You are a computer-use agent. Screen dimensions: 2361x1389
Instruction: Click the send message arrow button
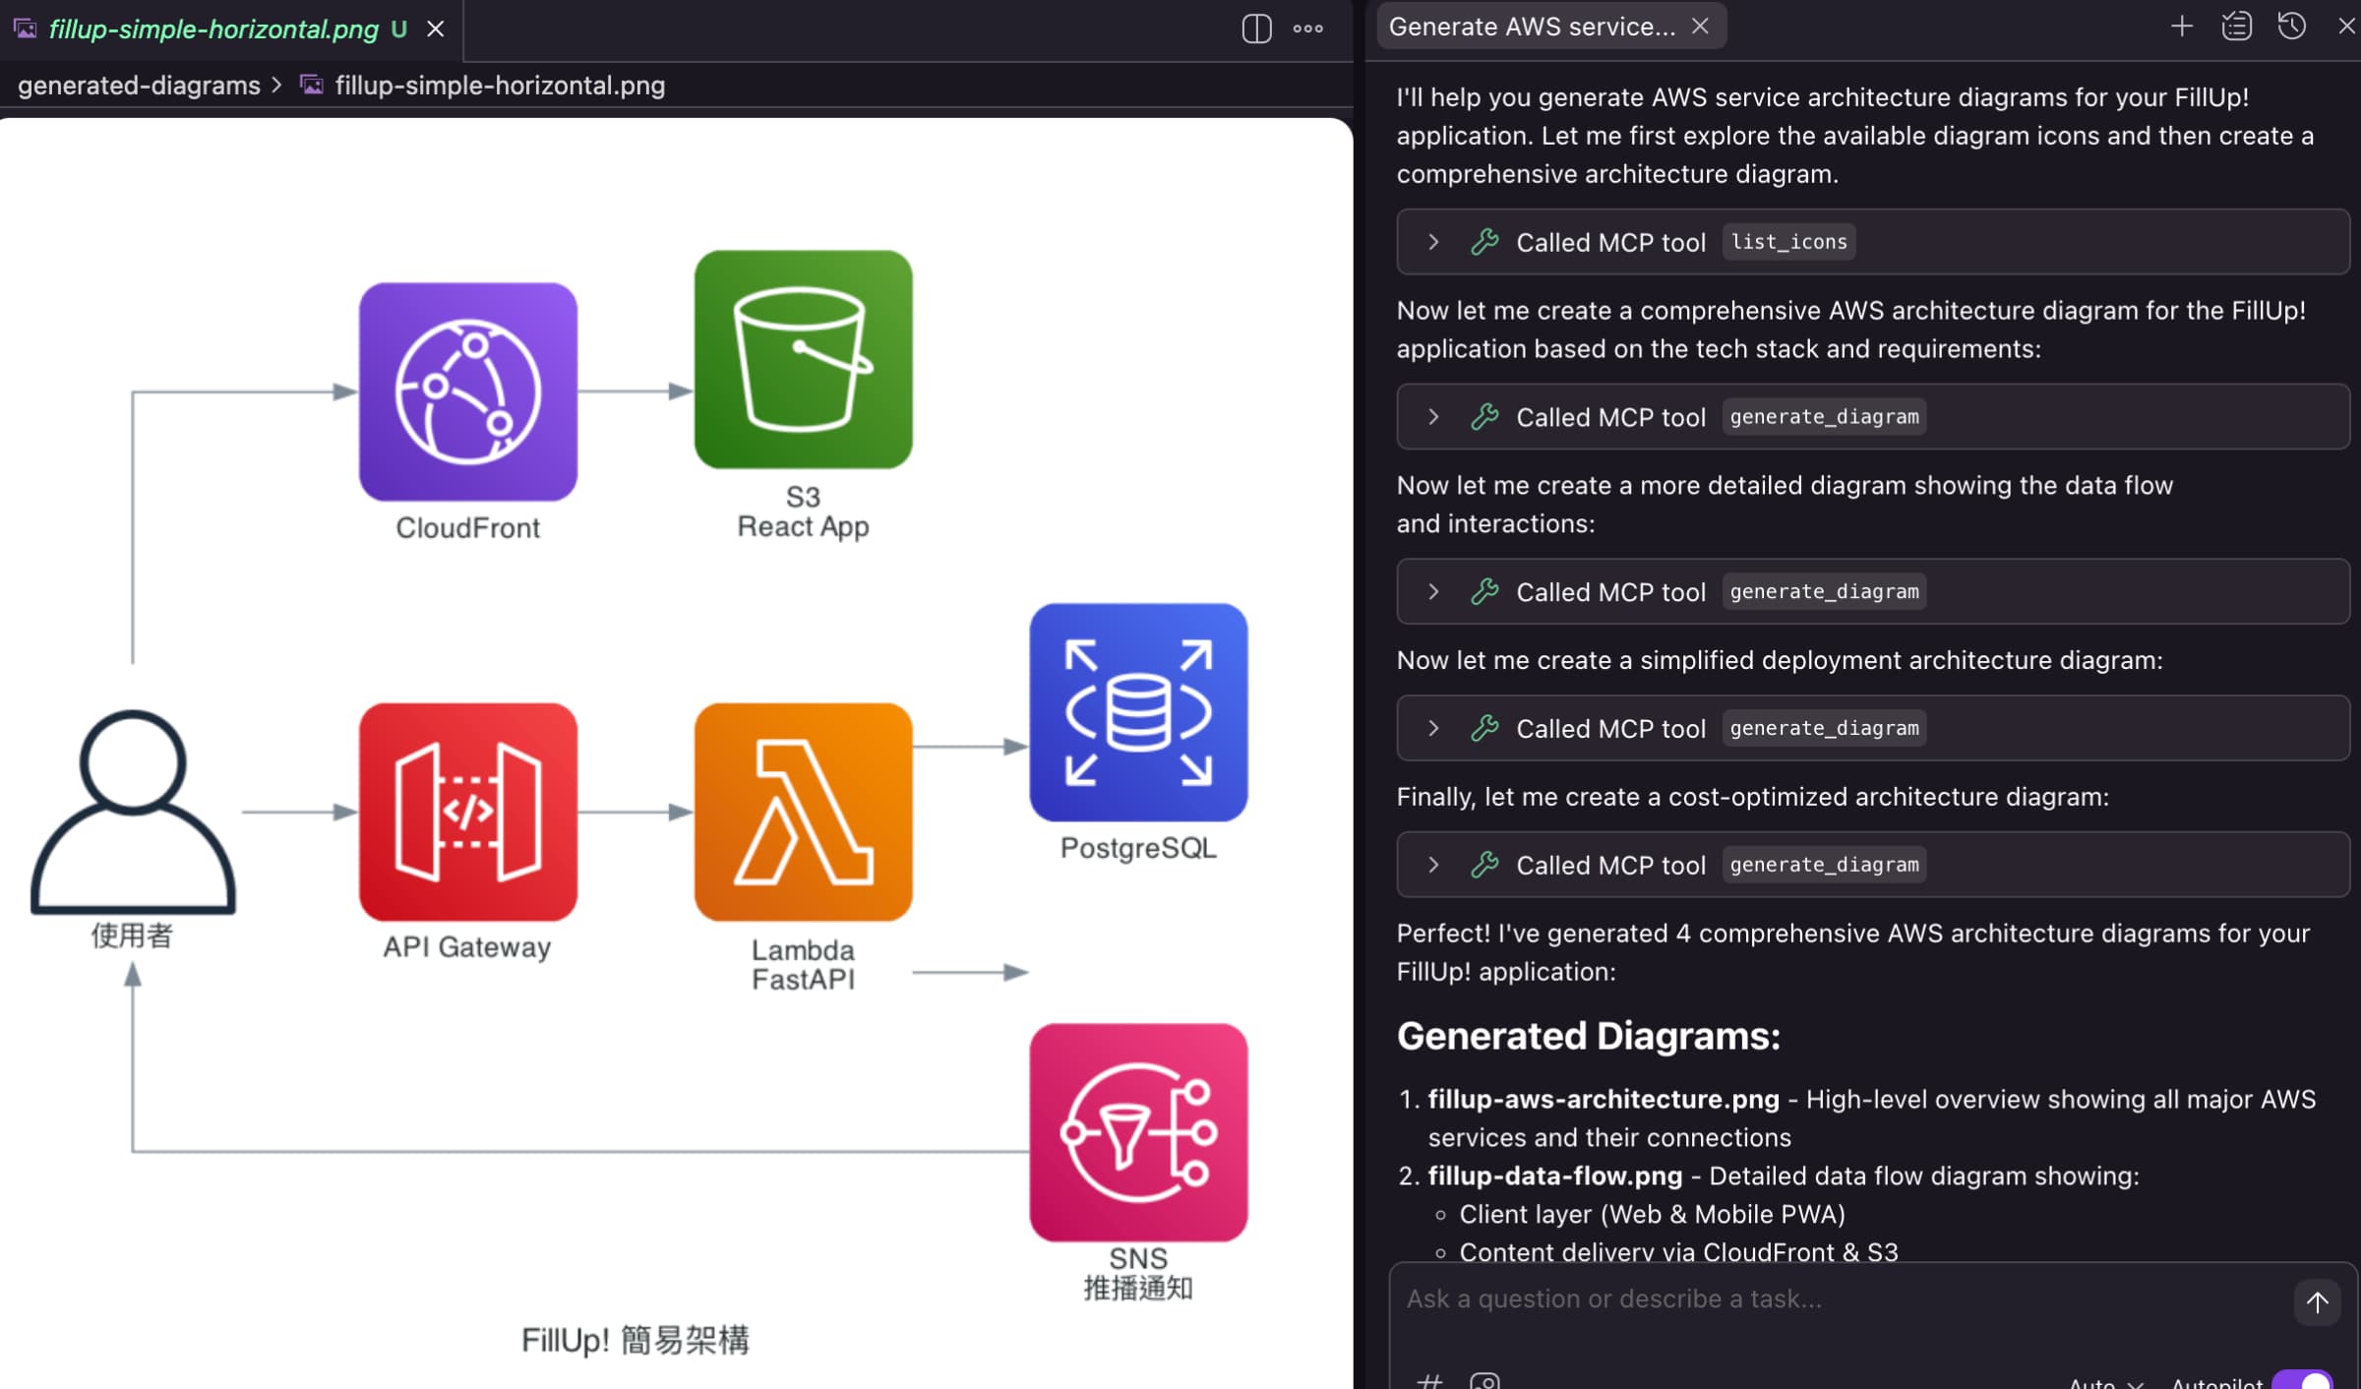[x=2318, y=1301]
